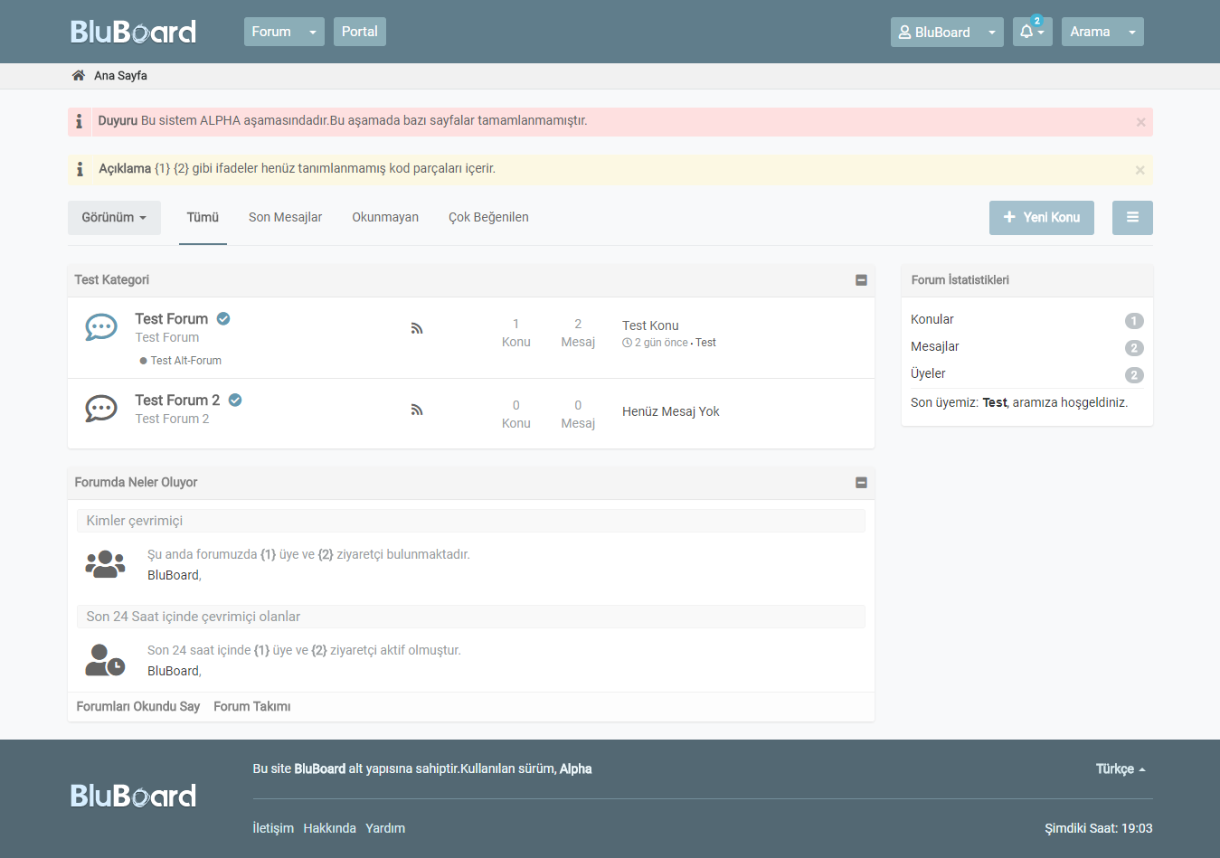This screenshot has width=1220, height=858.
Task: Click the Test author link under Test Konu
Action: click(x=705, y=343)
